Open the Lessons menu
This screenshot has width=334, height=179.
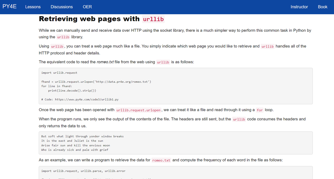[33, 7]
